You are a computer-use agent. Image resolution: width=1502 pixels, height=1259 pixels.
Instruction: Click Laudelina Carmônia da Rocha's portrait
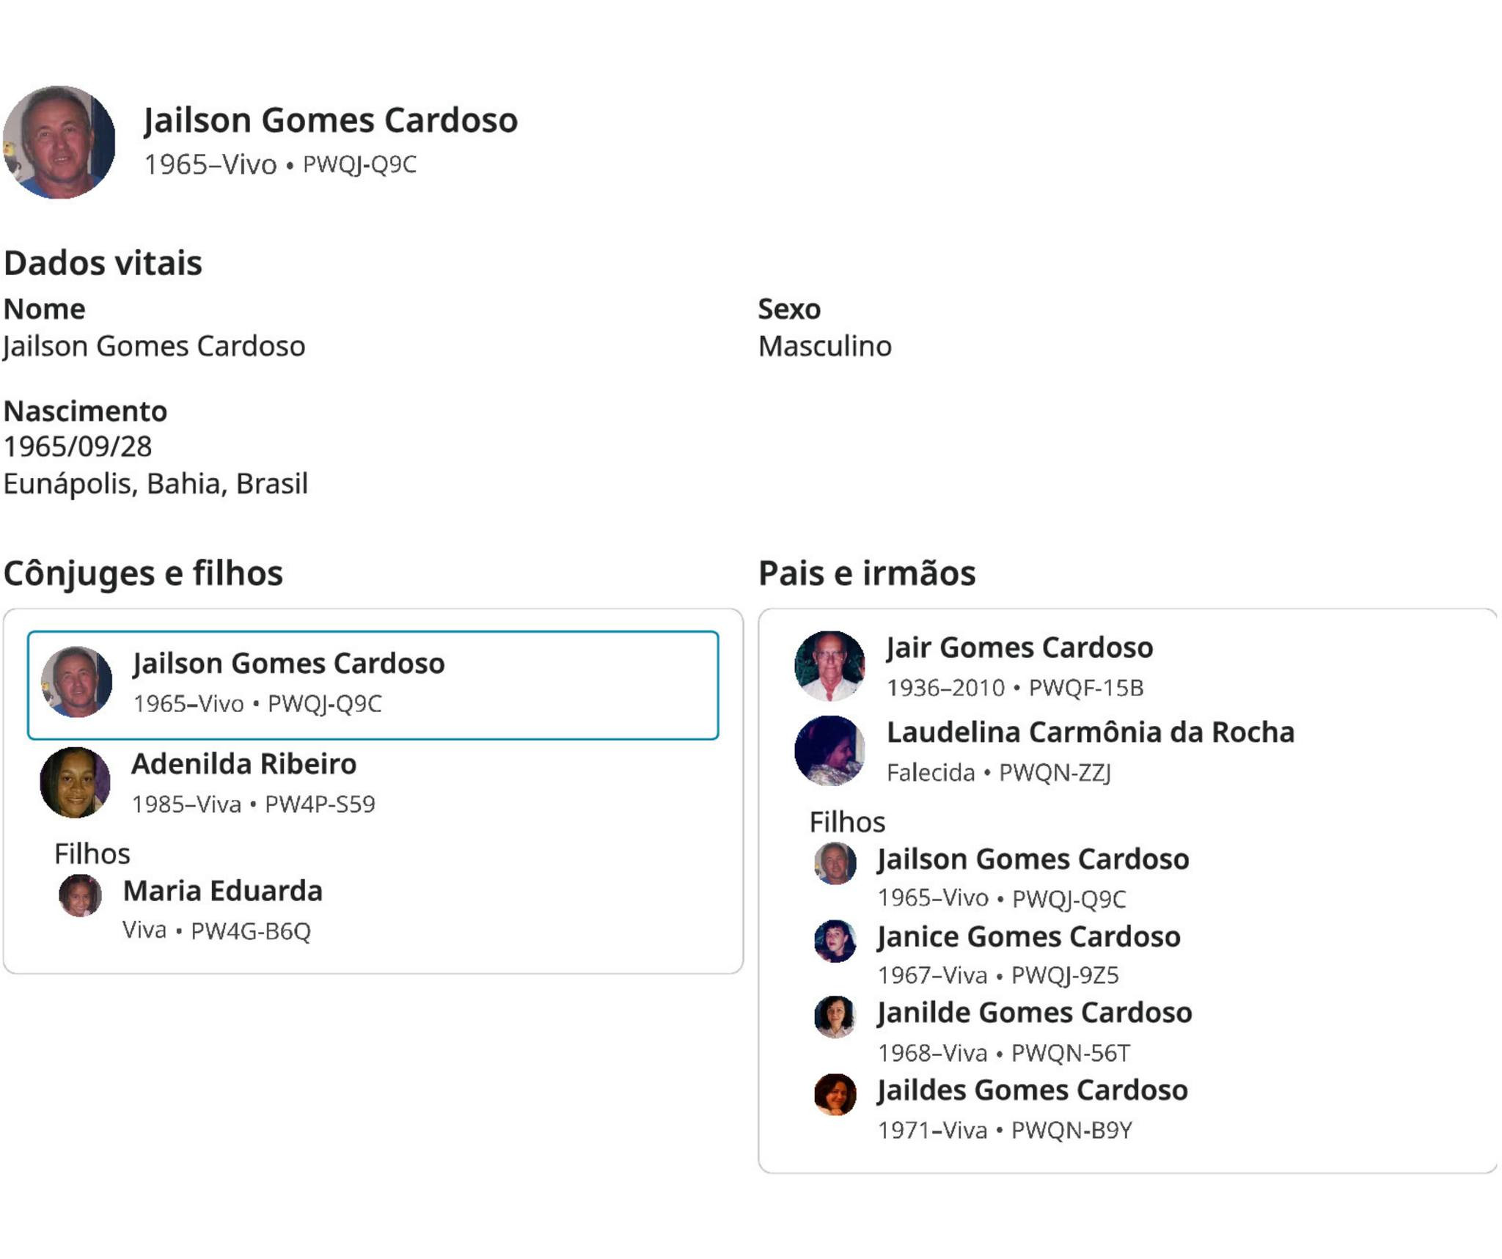pos(829,750)
